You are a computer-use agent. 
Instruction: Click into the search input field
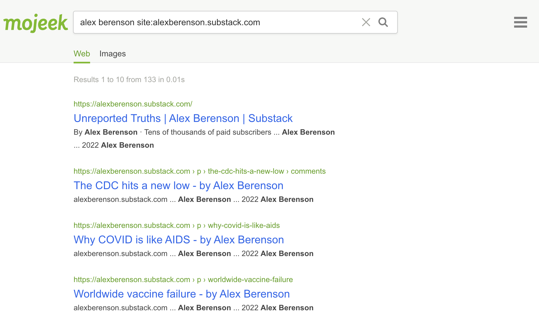point(216,22)
